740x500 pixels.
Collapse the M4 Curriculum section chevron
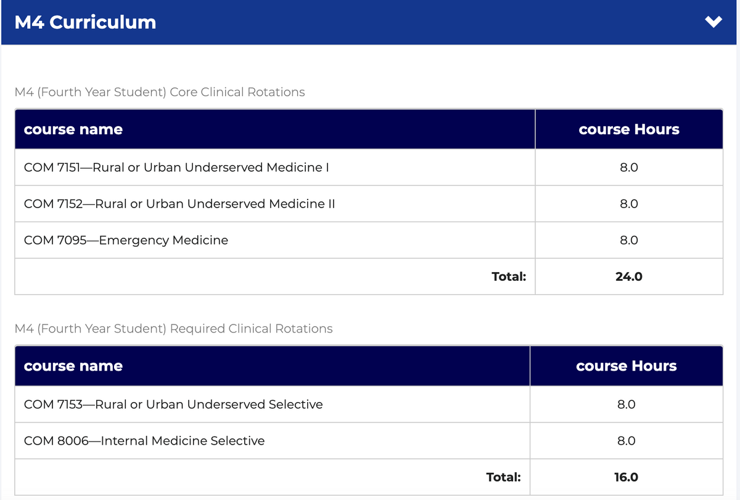click(x=713, y=22)
